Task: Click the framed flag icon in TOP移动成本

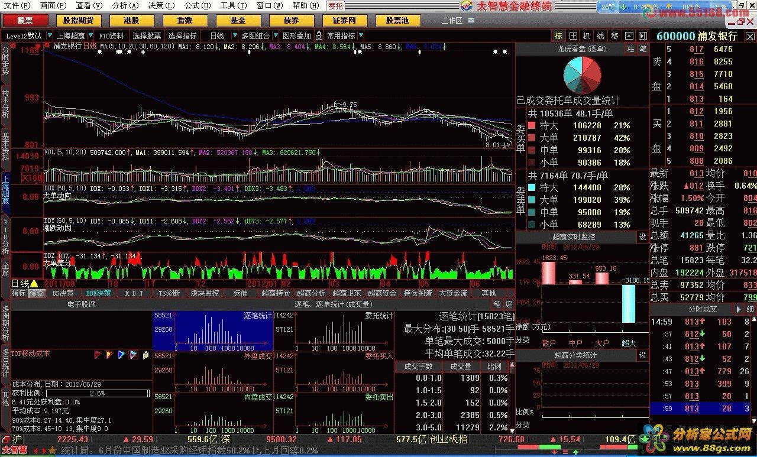Action: pyautogui.click(x=134, y=355)
